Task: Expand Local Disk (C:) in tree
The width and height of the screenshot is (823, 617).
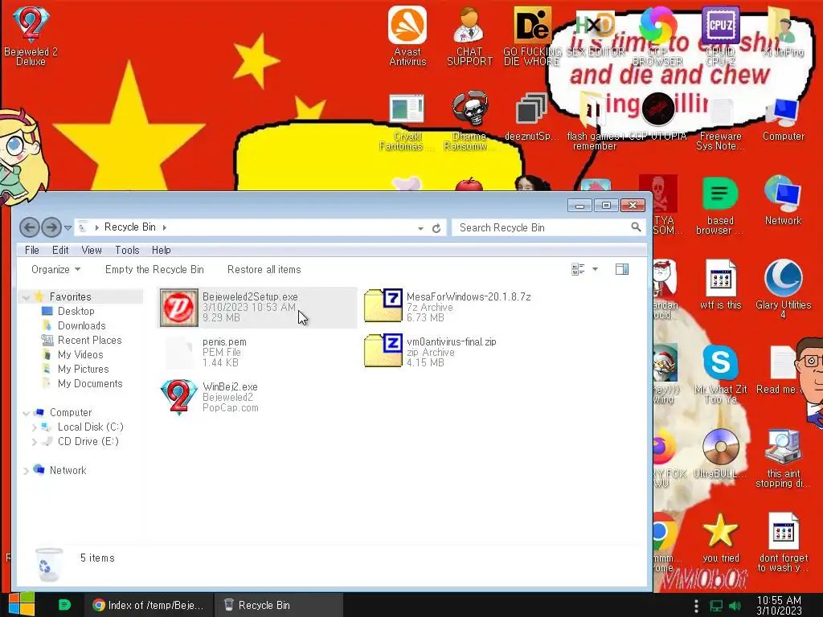Action: click(x=34, y=427)
